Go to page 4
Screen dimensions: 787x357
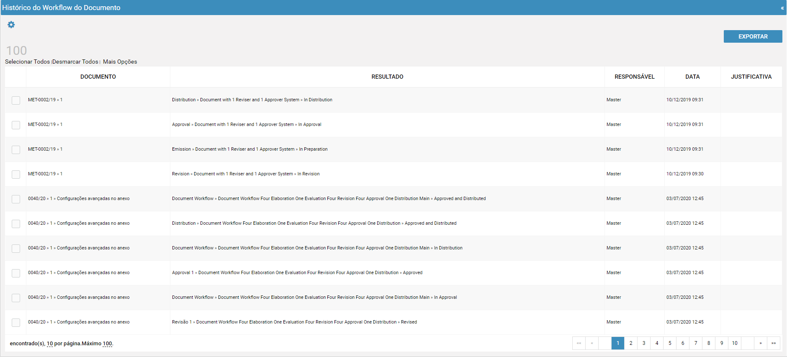(657, 343)
